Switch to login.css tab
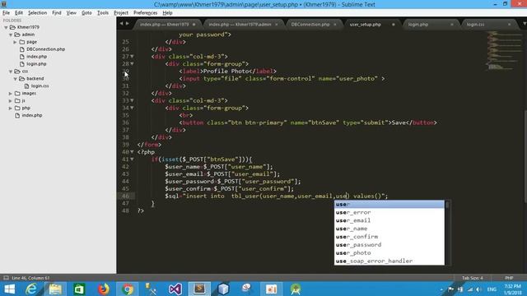Screen dimensions: 527x296 tap(475, 25)
